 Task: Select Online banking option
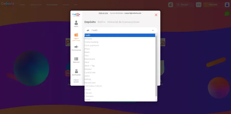120,42
